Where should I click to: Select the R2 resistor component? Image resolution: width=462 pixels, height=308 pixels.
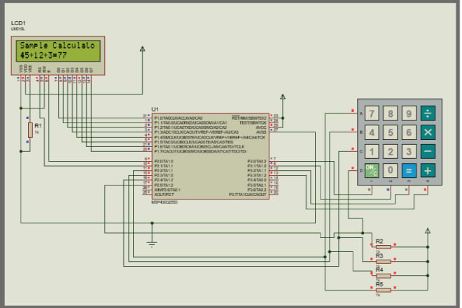384,247
